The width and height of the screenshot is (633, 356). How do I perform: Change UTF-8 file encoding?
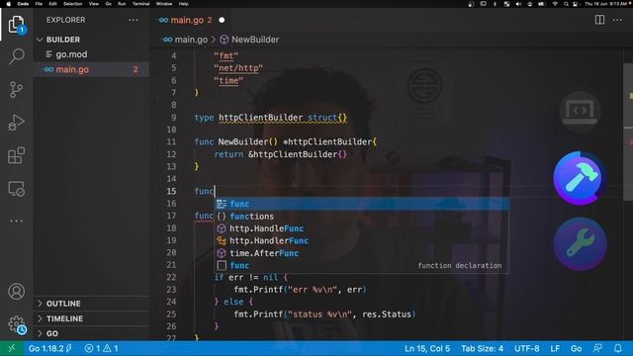[527, 348]
